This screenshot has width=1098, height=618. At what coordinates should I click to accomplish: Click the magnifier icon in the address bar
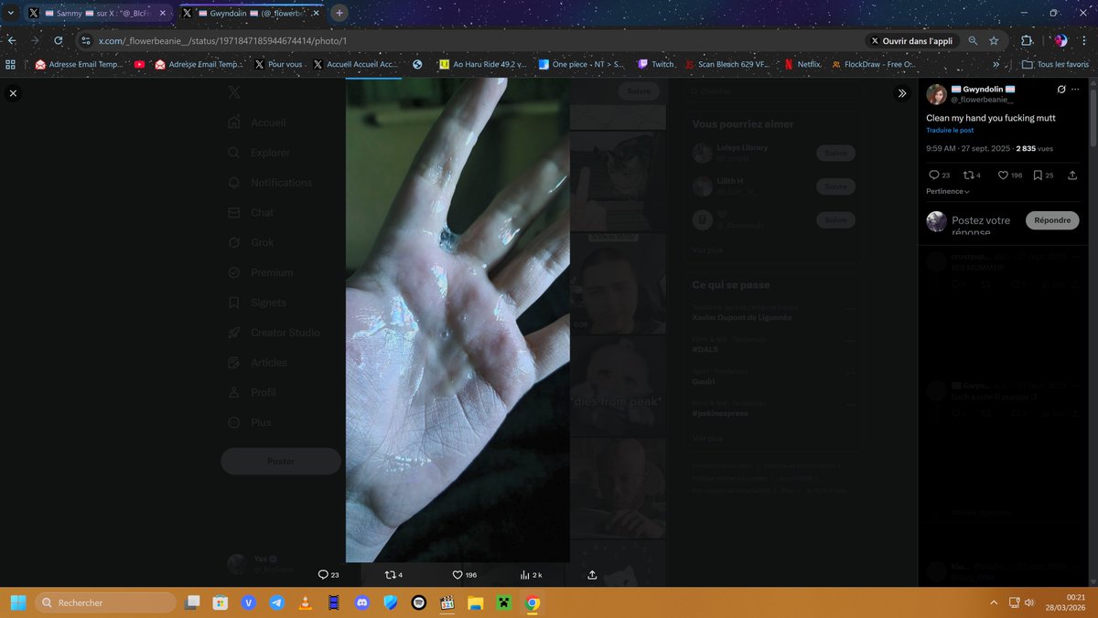[x=973, y=41]
